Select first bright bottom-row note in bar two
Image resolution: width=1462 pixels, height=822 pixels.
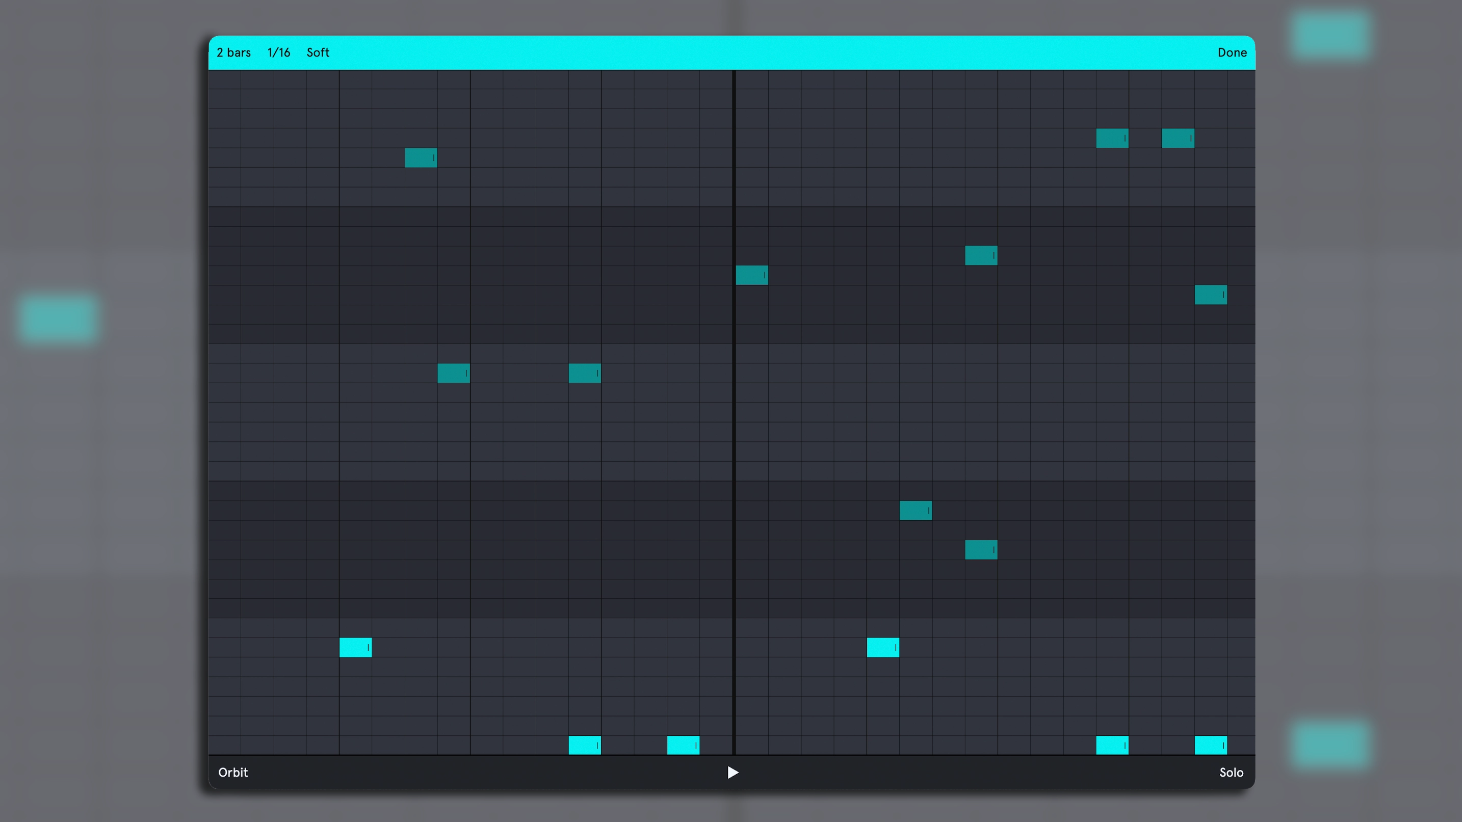(1112, 745)
